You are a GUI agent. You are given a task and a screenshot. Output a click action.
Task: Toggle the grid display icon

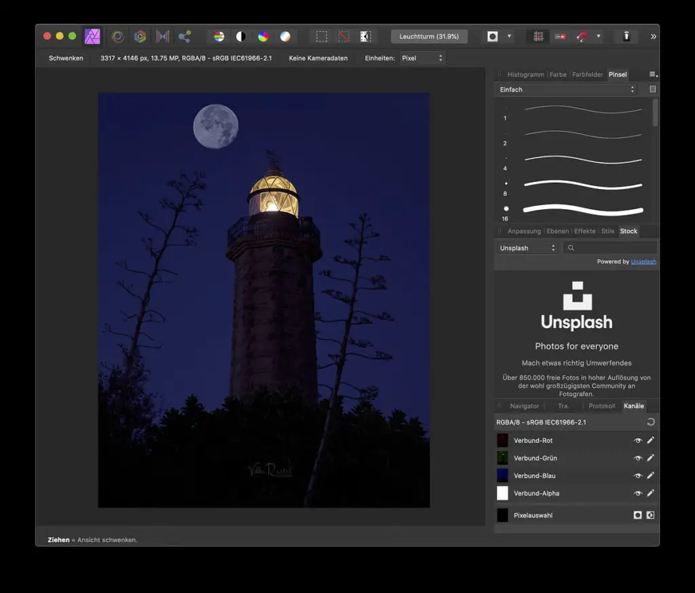538,37
